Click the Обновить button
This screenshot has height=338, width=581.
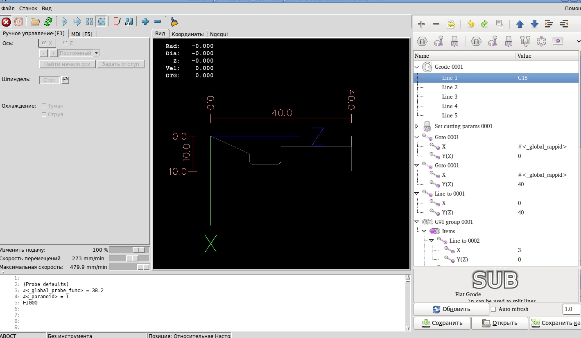pyautogui.click(x=451, y=309)
